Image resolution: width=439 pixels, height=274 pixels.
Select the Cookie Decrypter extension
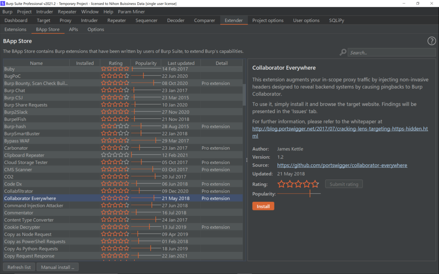click(123, 227)
